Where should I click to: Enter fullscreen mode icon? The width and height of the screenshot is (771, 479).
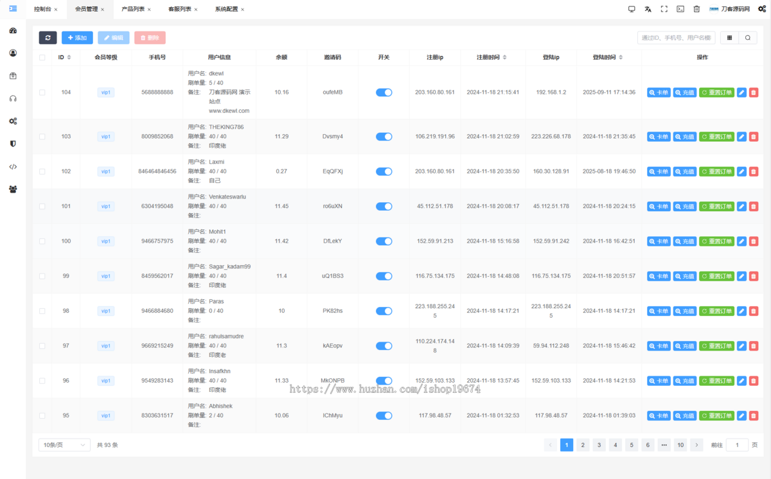coord(664,9)
